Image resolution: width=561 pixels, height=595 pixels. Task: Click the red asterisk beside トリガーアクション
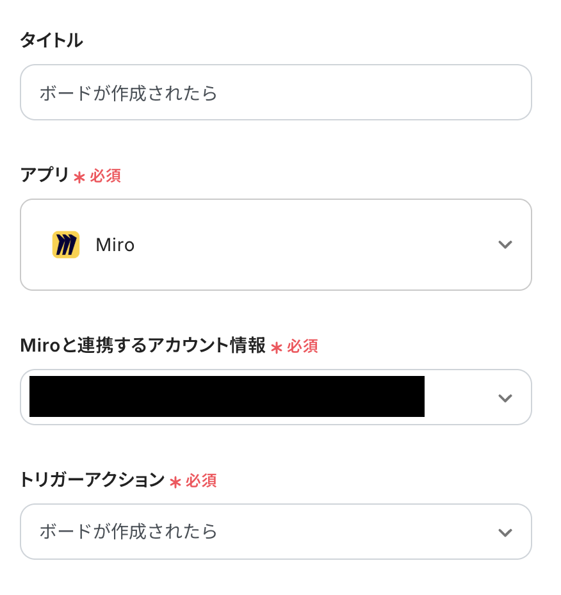175,482
